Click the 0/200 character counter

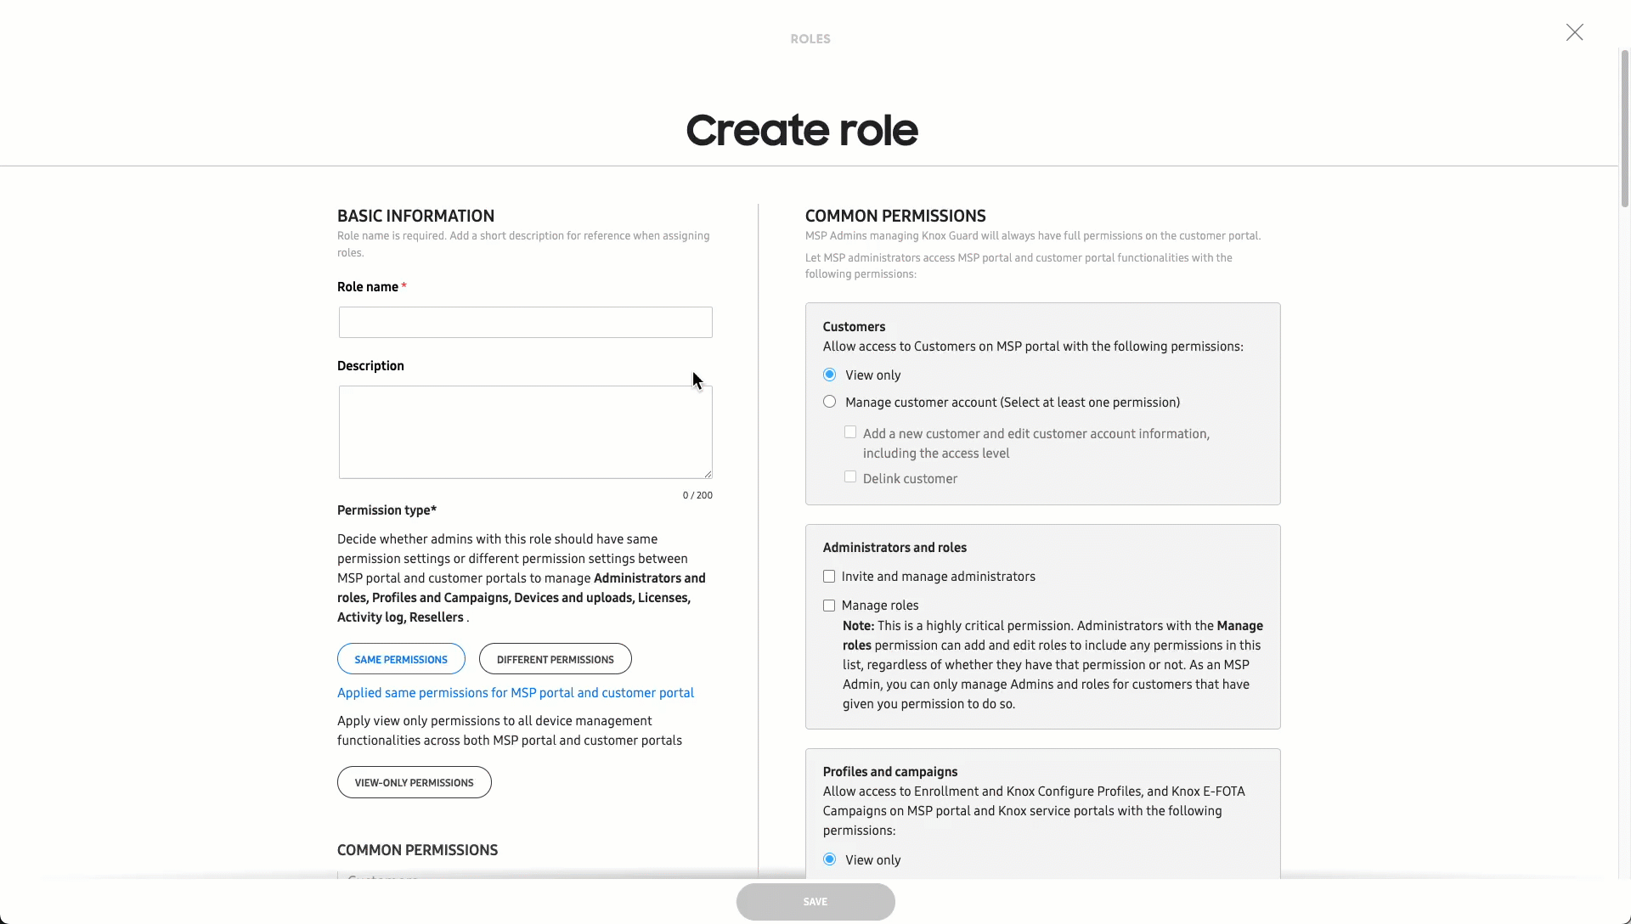point(697,494)
